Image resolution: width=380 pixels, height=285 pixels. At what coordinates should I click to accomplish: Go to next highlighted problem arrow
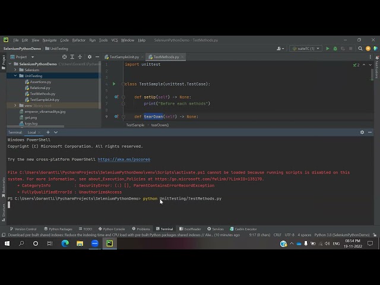(370, 65)
